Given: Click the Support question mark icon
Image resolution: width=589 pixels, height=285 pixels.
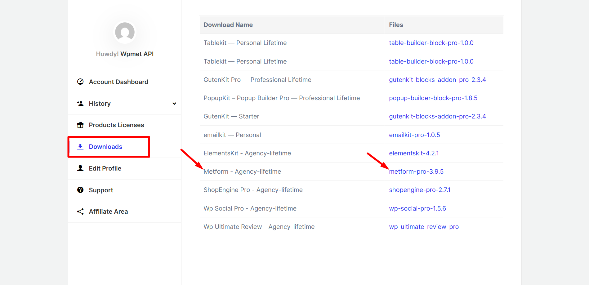Looking at the screenshot, I should pyautogui.click(x=80, y=190).
